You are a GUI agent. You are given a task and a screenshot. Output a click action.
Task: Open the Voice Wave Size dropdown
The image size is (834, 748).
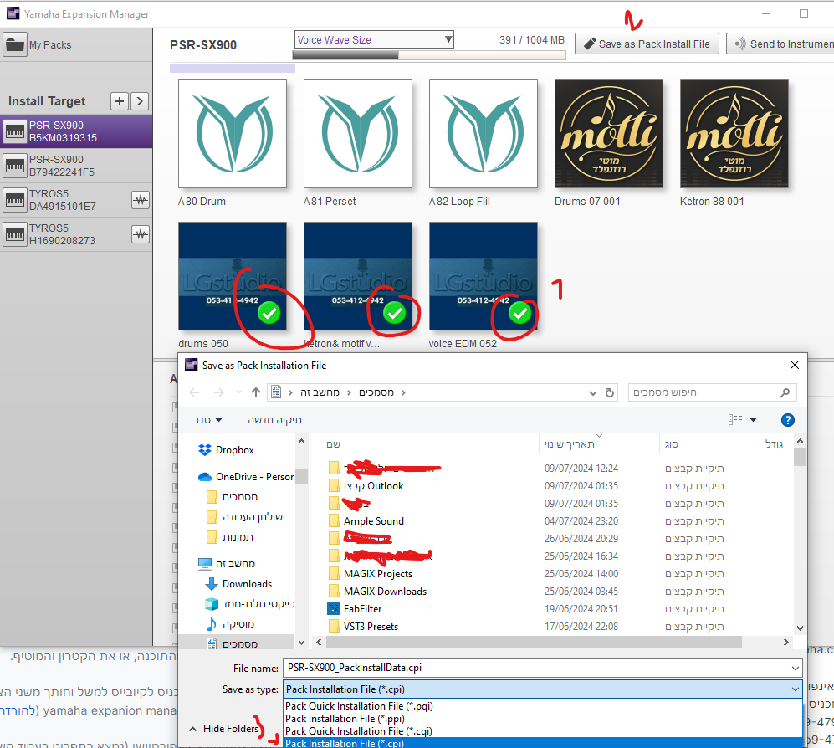[x=374, y=39]
